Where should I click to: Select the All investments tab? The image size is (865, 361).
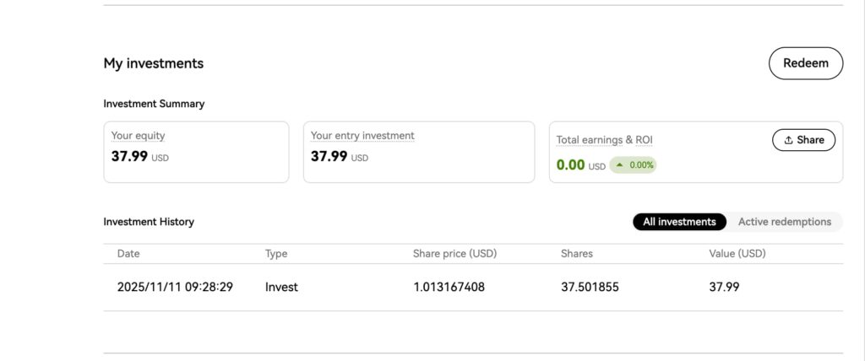(679, 222)
